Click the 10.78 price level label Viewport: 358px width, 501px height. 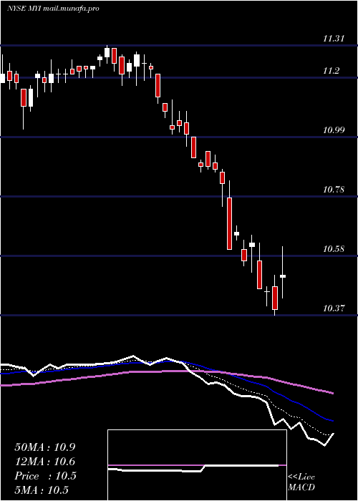point(334,190)
